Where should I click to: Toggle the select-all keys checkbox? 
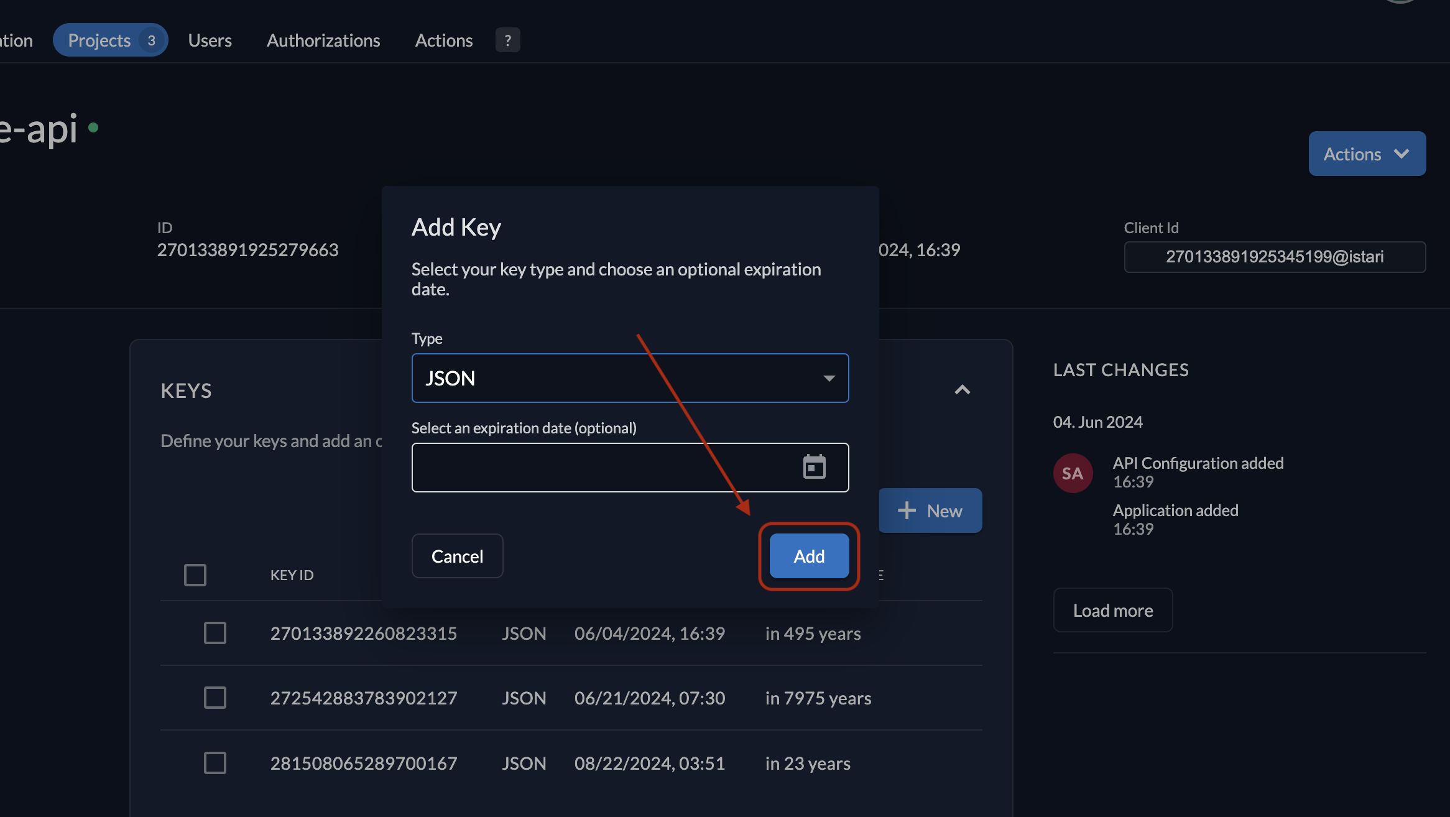pos(195,575)
